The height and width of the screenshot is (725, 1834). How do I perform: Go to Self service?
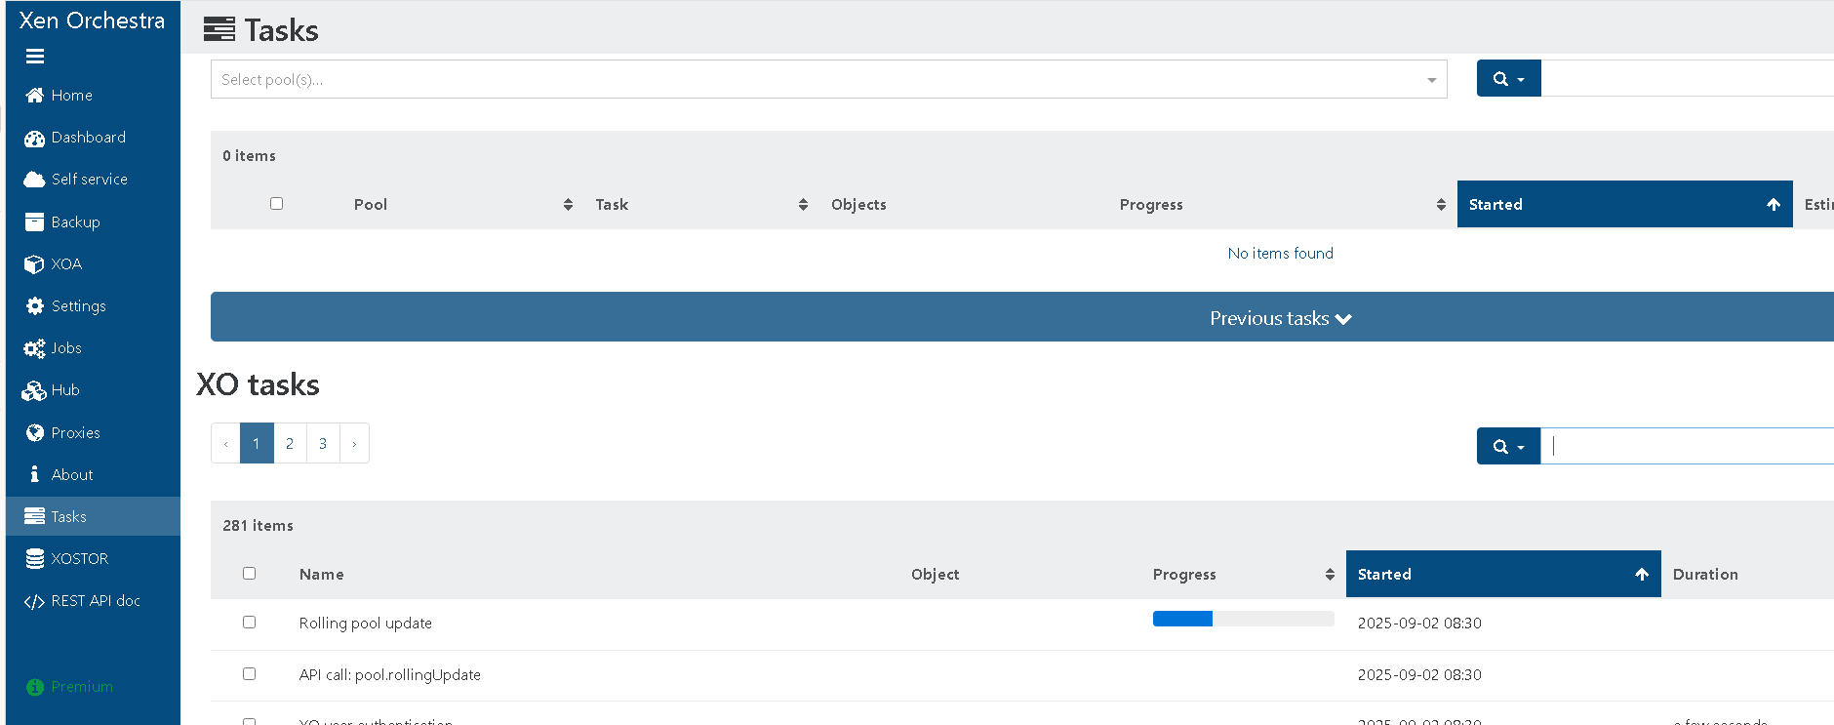(89, 180)
